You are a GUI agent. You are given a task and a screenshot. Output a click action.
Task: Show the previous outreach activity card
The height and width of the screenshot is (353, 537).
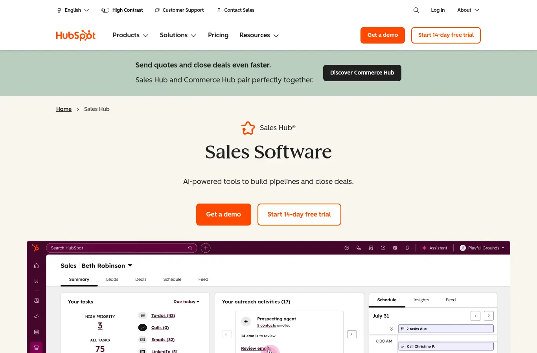[x=226, y=334]
